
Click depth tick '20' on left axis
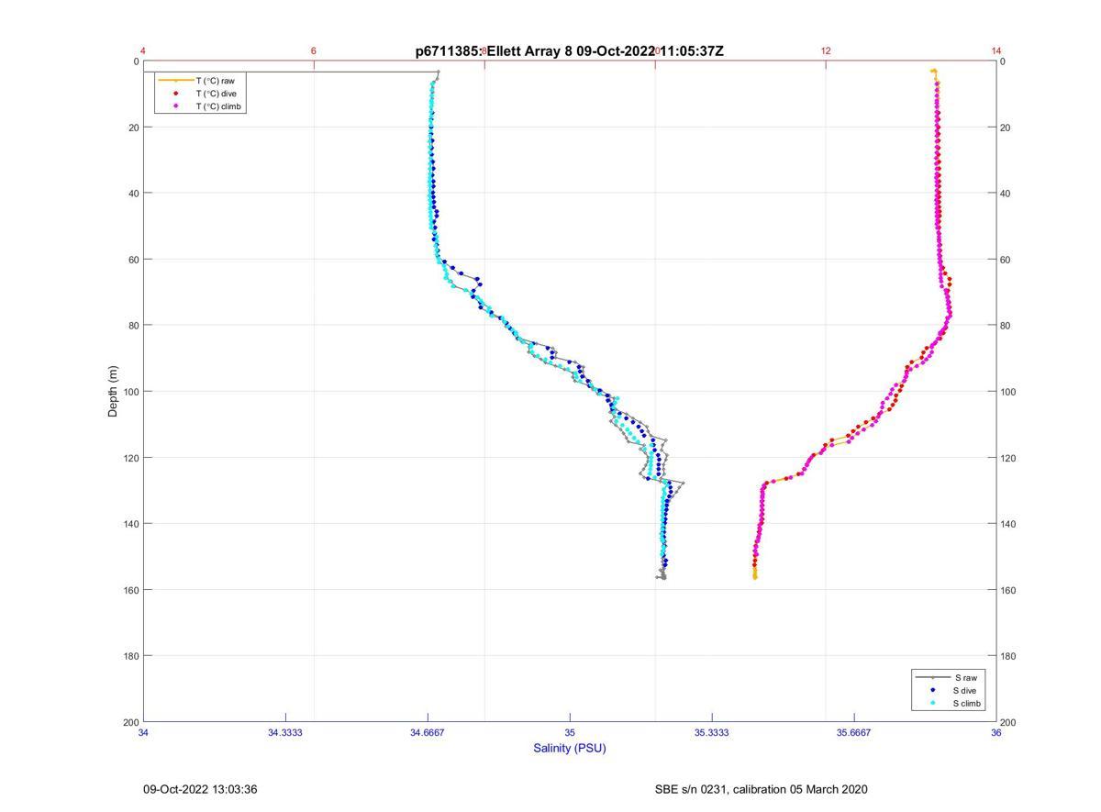click(x=134, y=128)
